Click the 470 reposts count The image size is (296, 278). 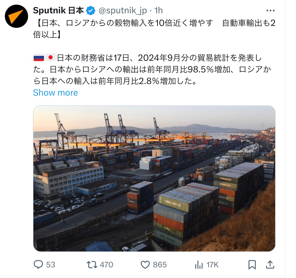coord(107,265)
